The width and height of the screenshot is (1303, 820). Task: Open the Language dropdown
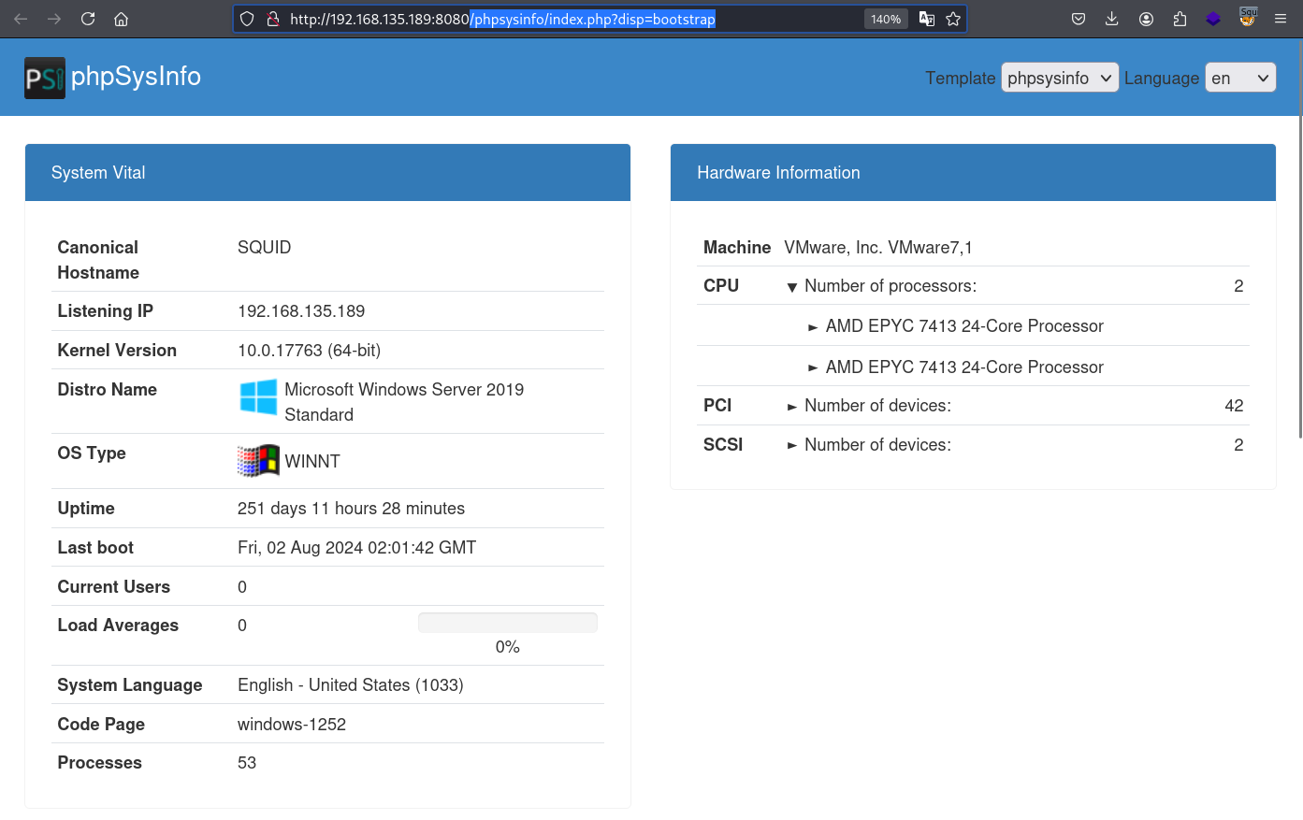[1240, 78]
